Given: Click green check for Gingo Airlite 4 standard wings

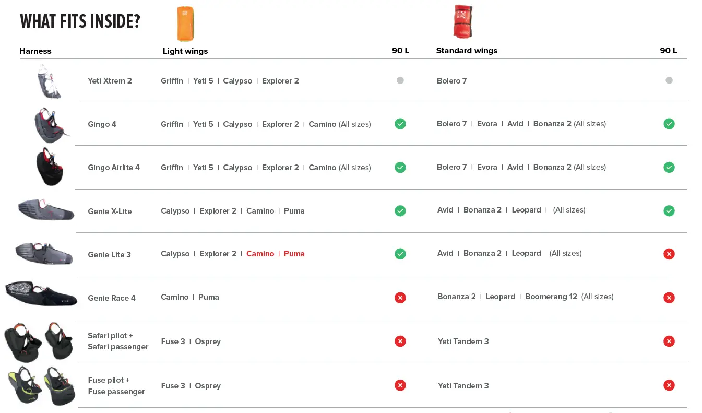Looking at the screenshot, I should click(669, 167).
